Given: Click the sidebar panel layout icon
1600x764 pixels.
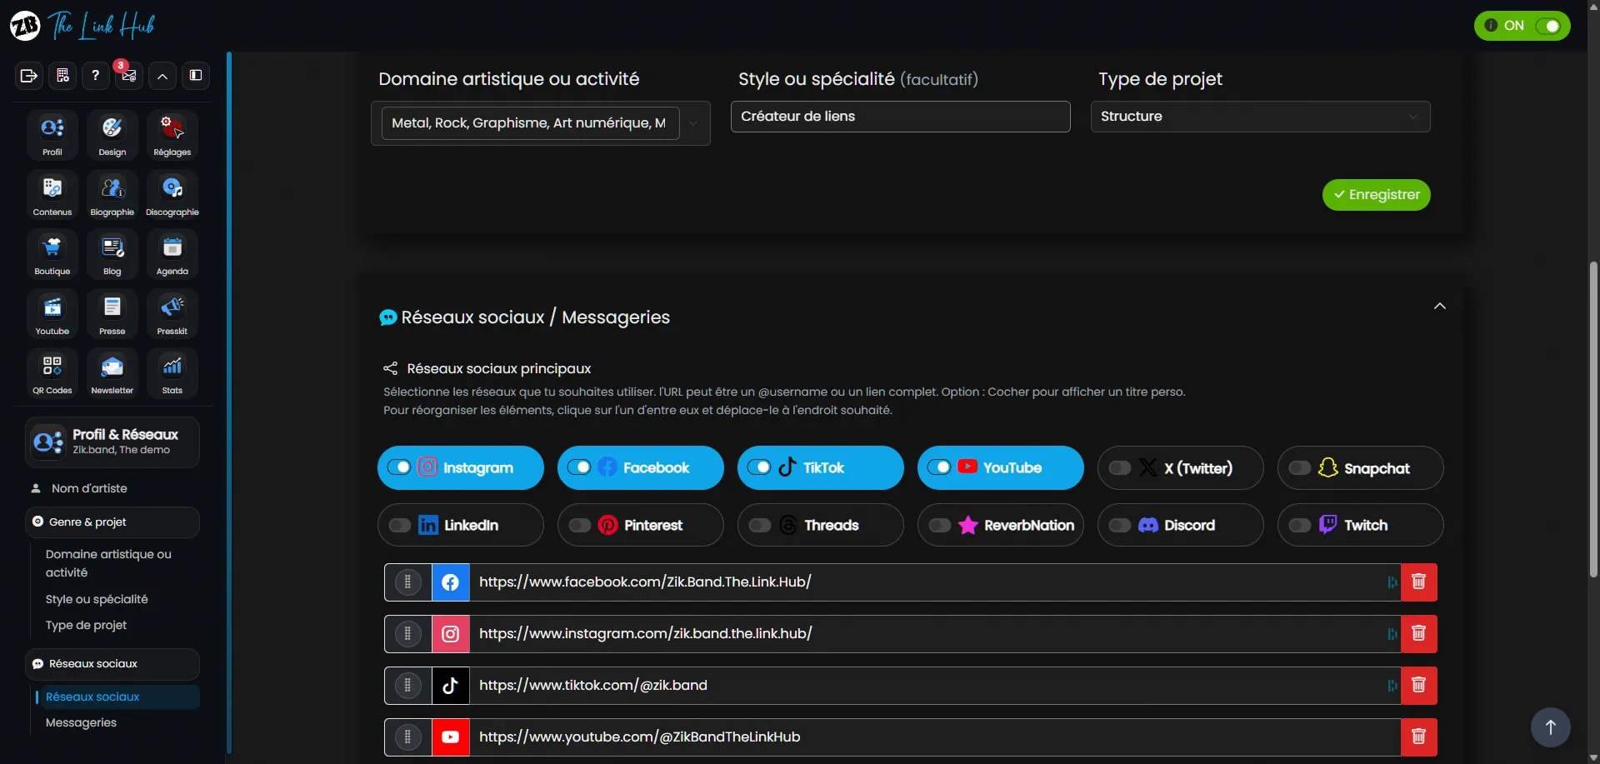Looking at the screenshot, I should coord(196,76).
